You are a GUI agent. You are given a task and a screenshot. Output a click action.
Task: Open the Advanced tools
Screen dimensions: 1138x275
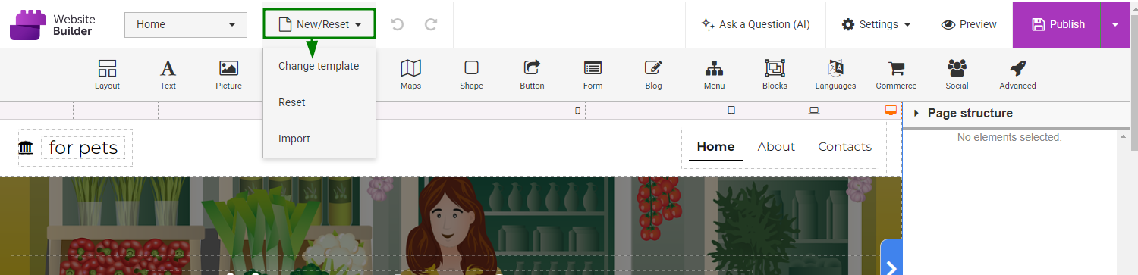(x=1017, y=75)
